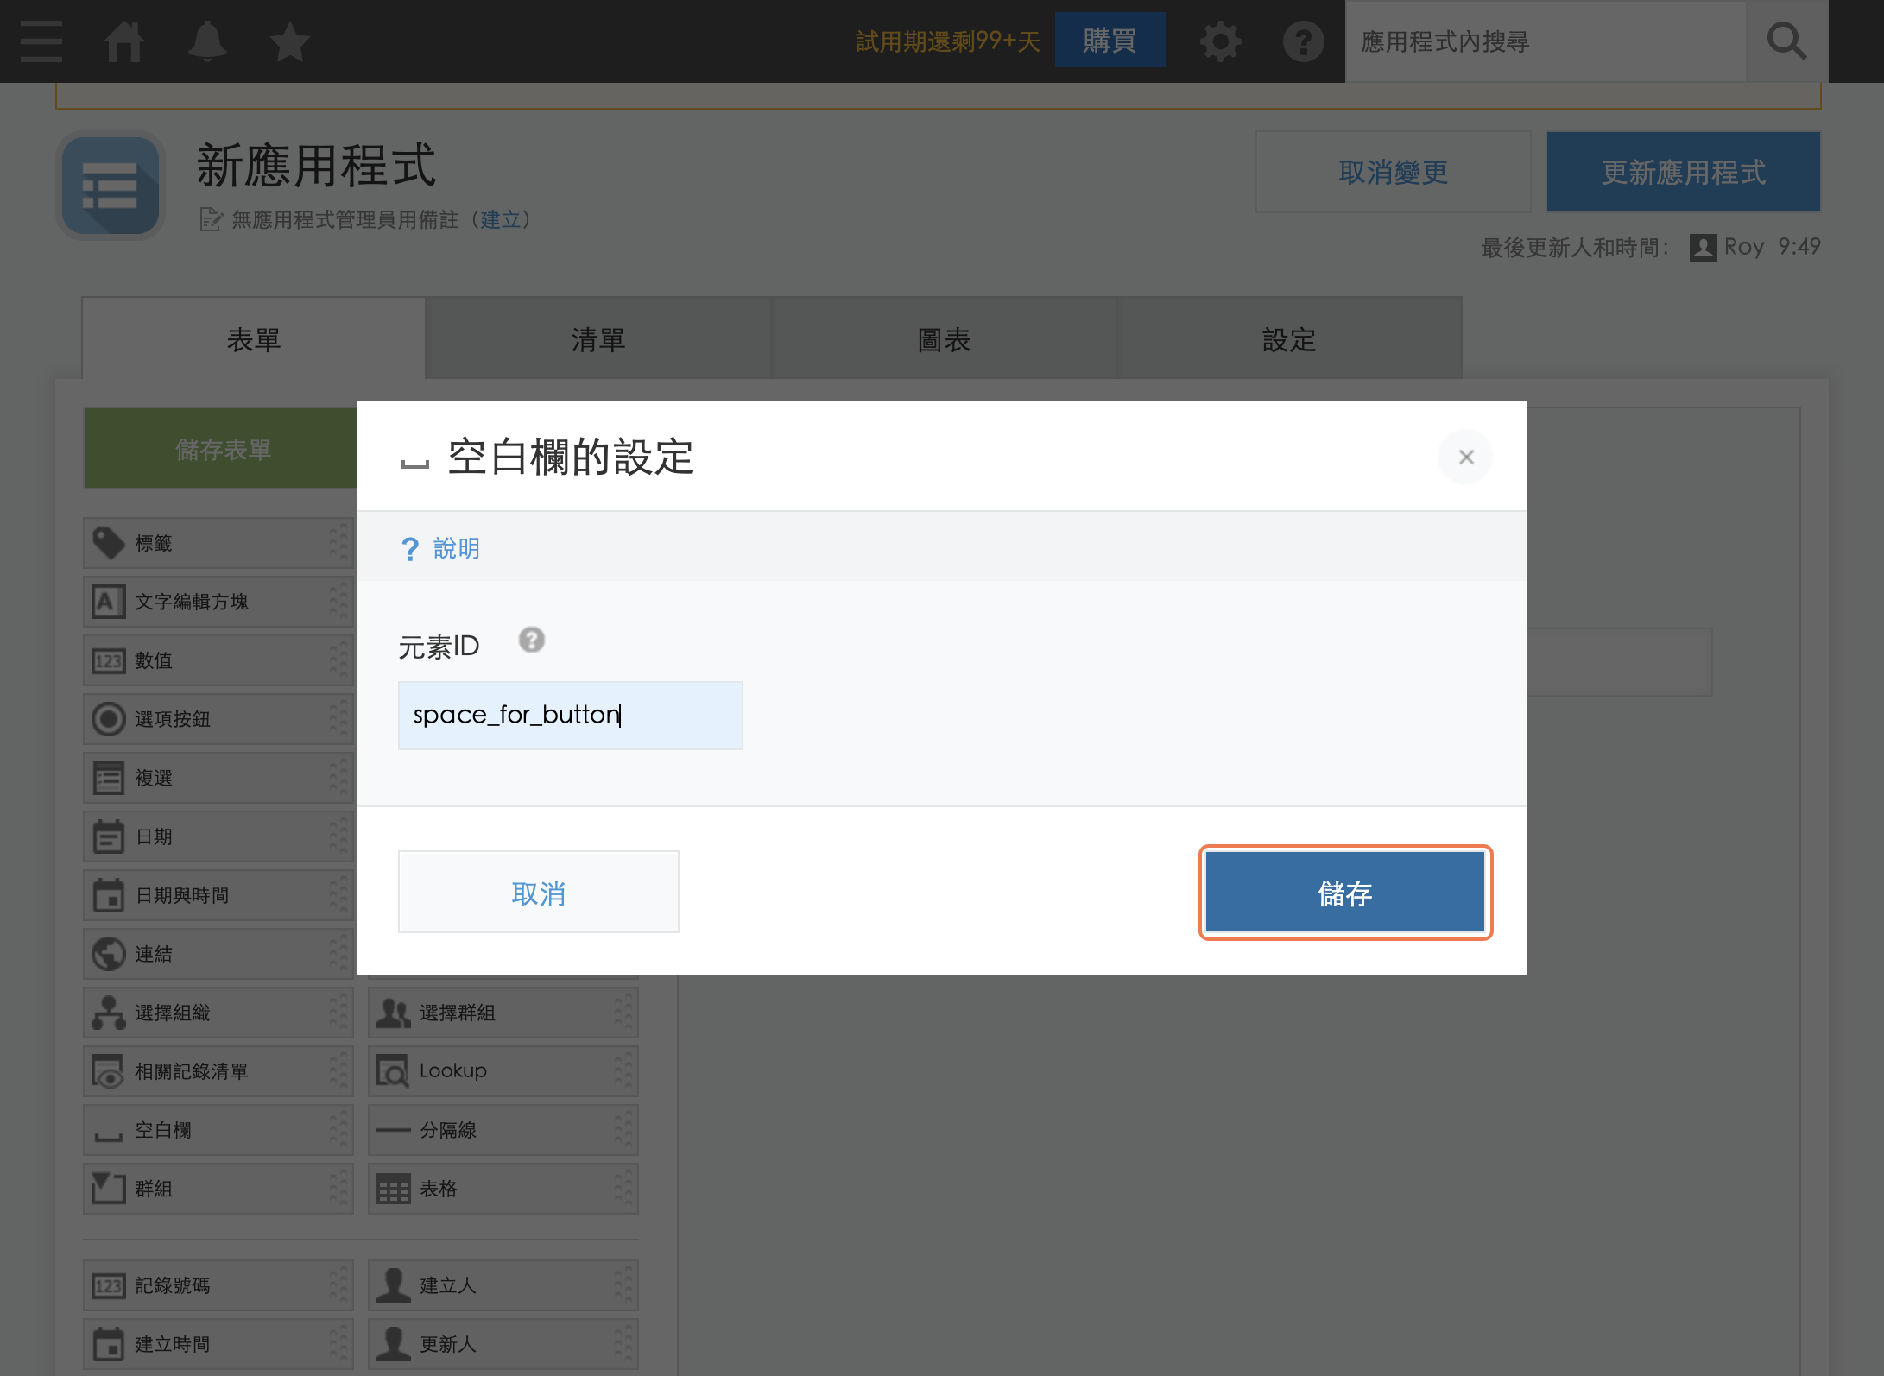Select the 分隔線 divider item
Screen dimensions: 1884x1376
pyautogui.click(x=503, y=1130)
